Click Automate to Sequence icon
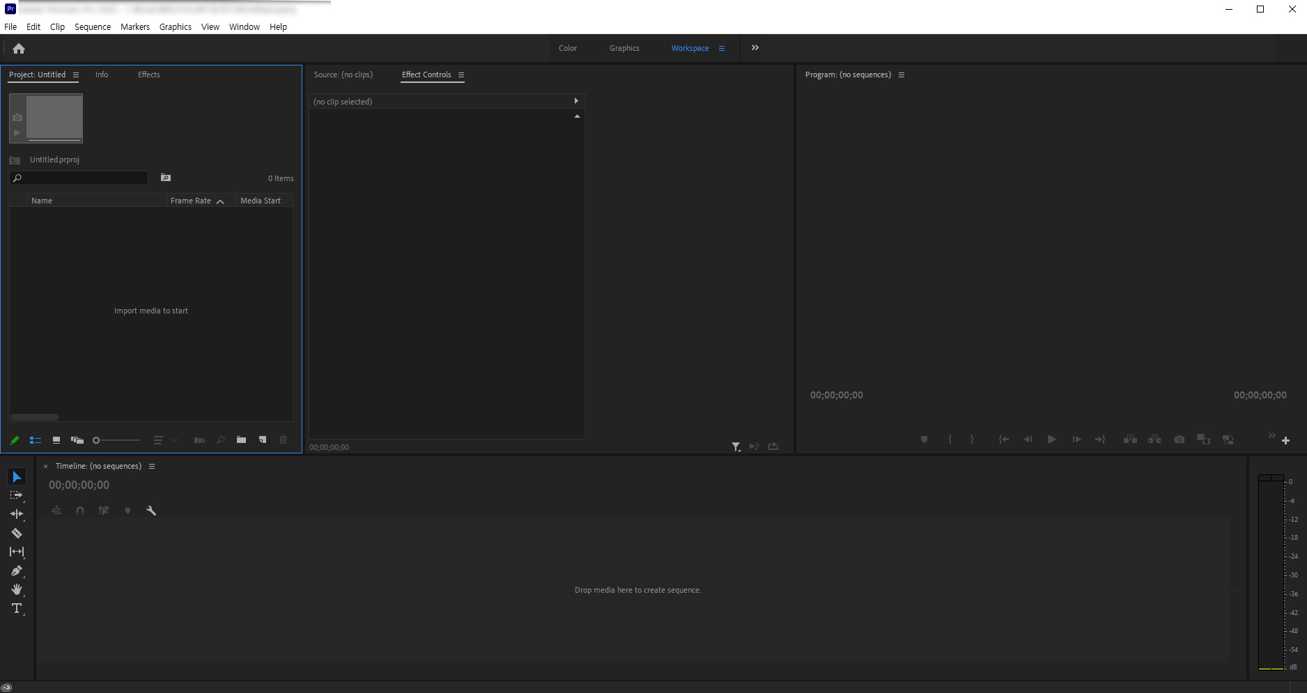Screen dimensions: 1307x693 (199, 440)
